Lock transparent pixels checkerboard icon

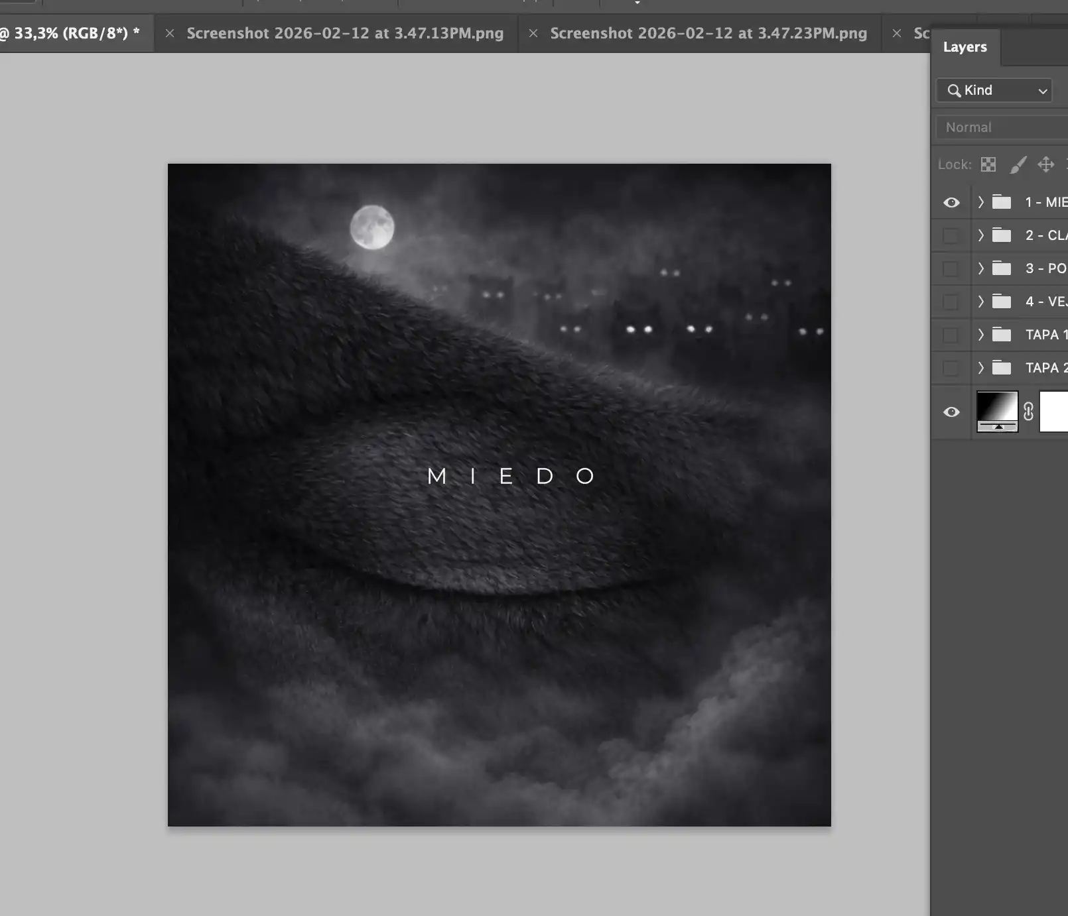988,164
